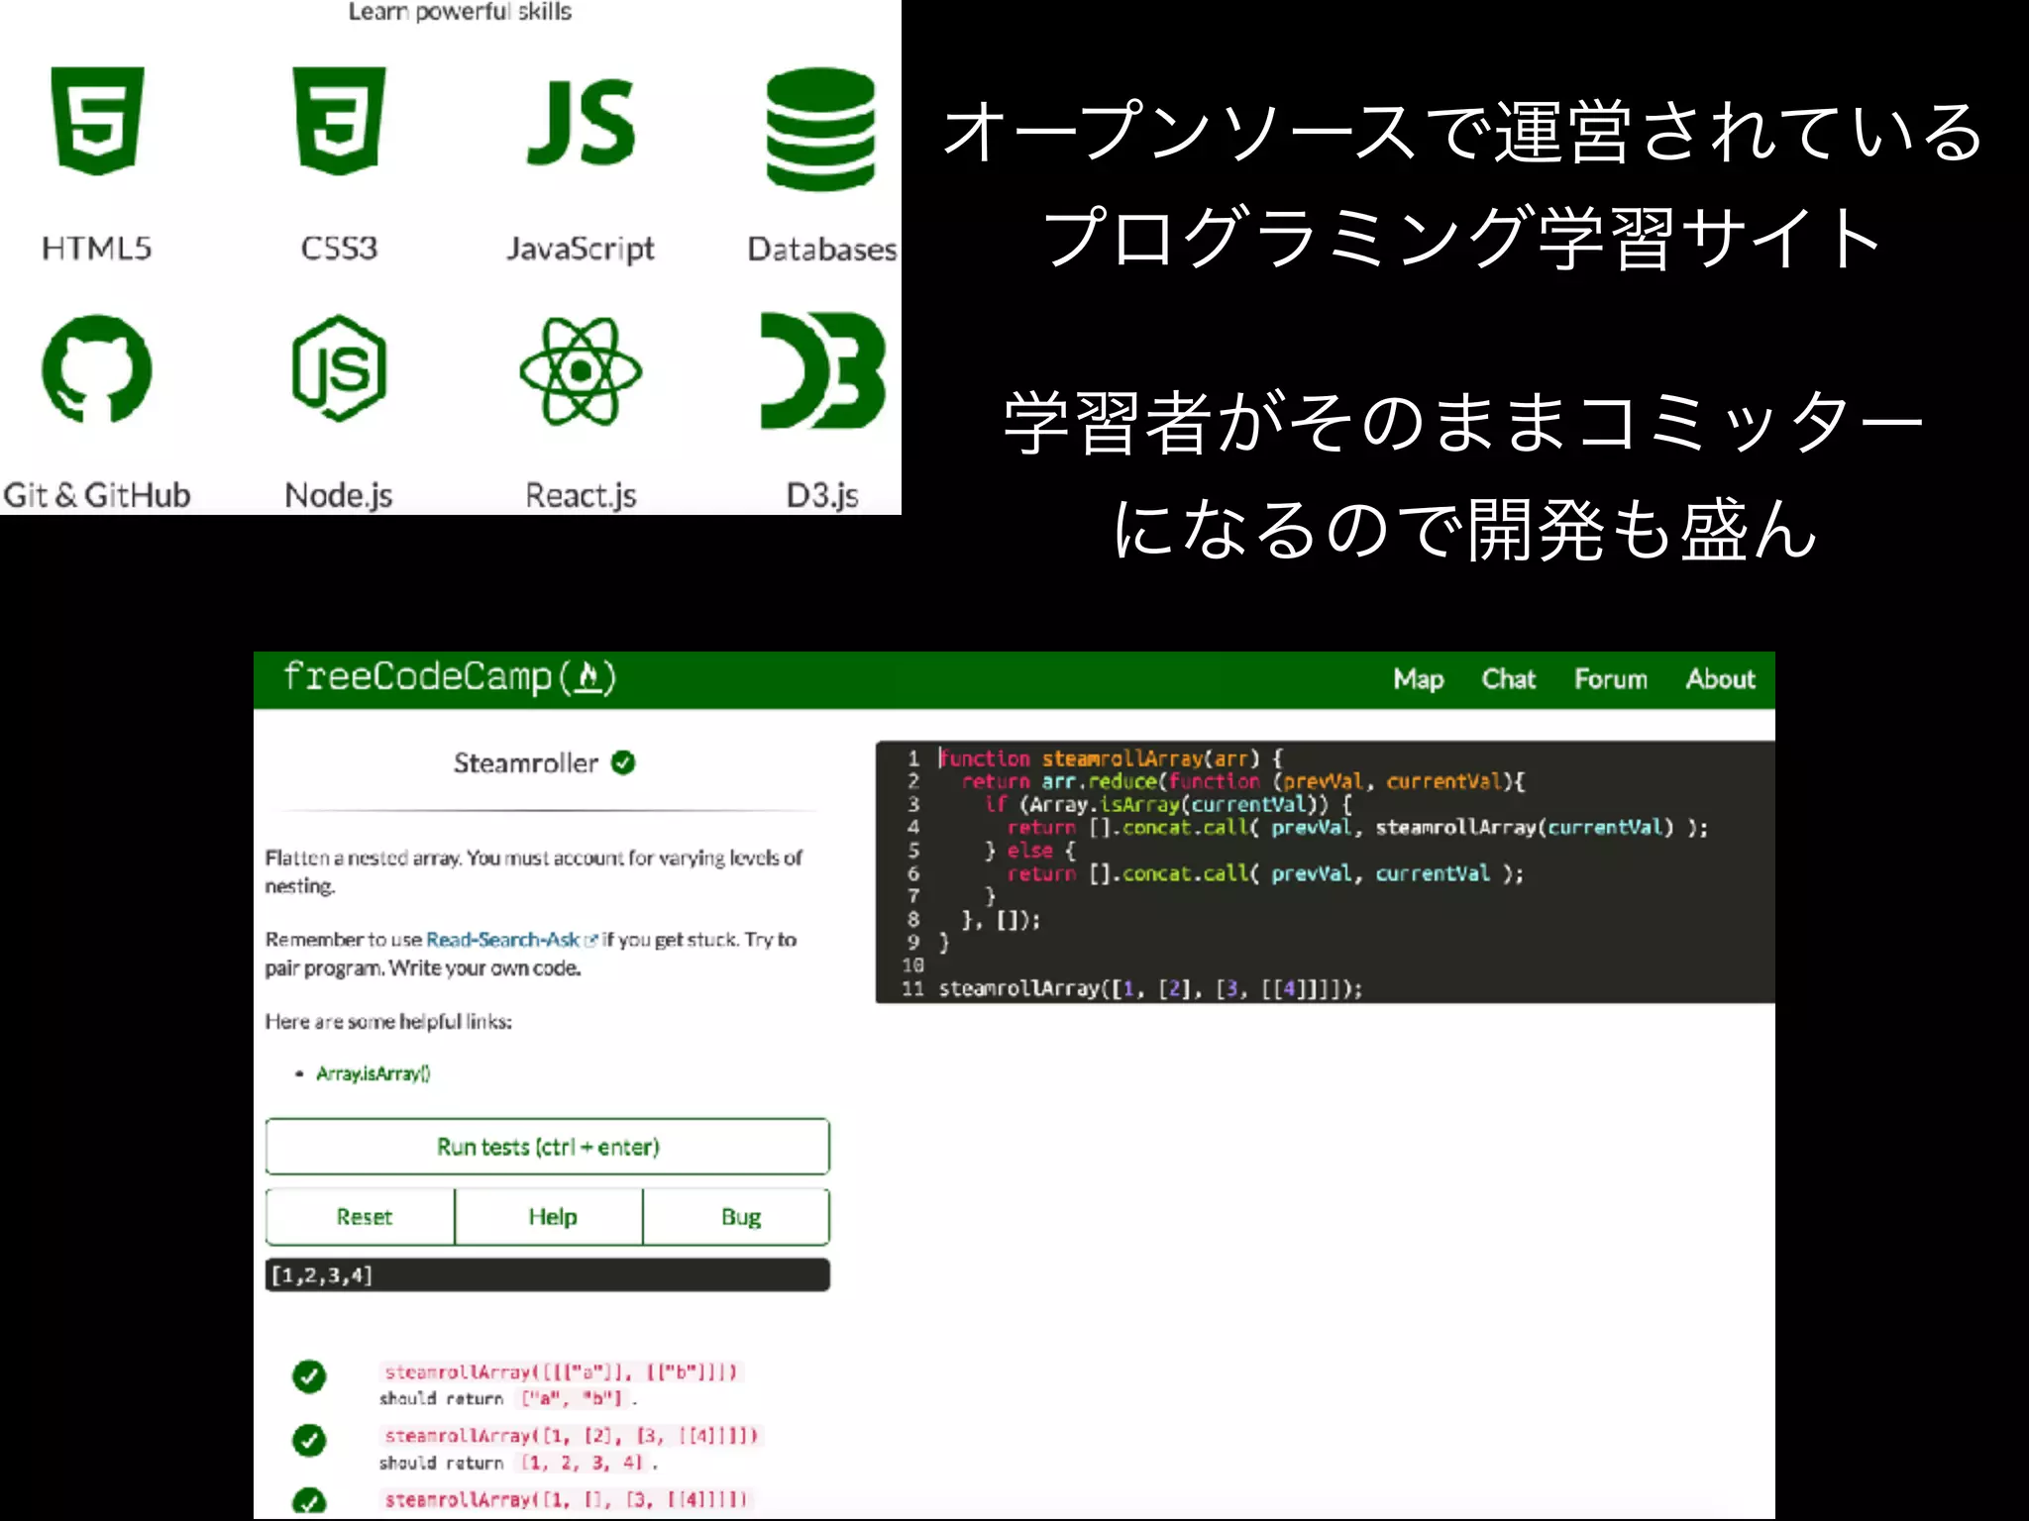Click the output console showing [1,2,3,4]
Viewport: 2029px width, 1521px height.
pos(548,1274)
